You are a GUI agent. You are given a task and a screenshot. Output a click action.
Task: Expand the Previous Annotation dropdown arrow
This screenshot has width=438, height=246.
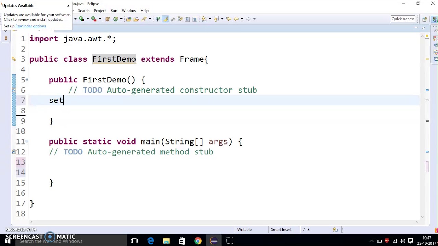tap(222, 19)
